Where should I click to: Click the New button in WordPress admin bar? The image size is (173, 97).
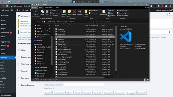(x=25, y=10)
